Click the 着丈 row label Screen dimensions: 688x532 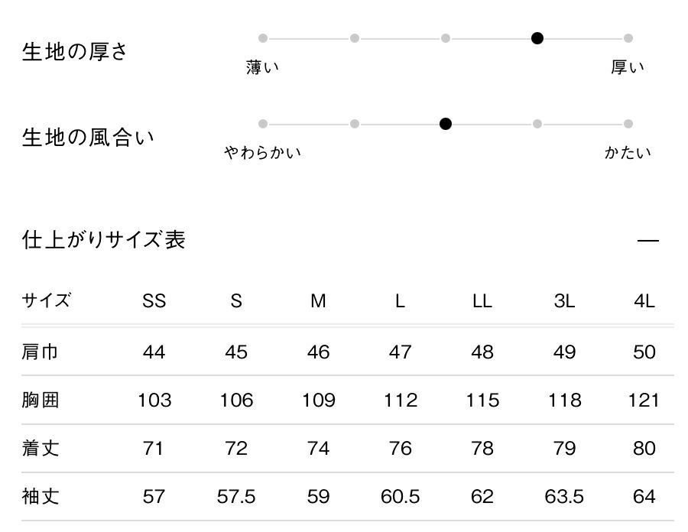coord(40,448)
